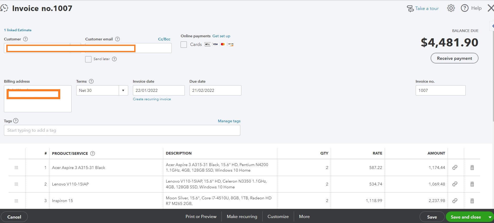Open the Inspiron 15 row linked-transaction icon

tap(455, 201)
